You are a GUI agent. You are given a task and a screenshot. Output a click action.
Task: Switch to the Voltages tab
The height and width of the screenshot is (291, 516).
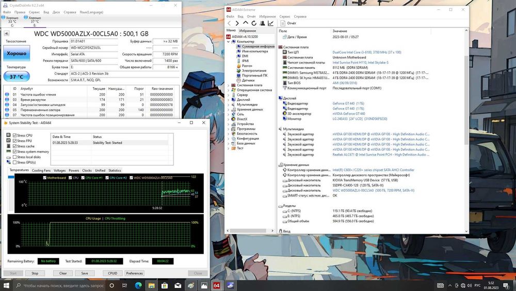[x=59, y=171]
